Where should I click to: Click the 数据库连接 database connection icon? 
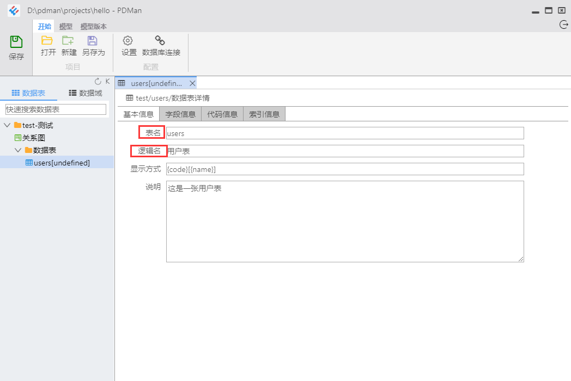pos(160,41)
